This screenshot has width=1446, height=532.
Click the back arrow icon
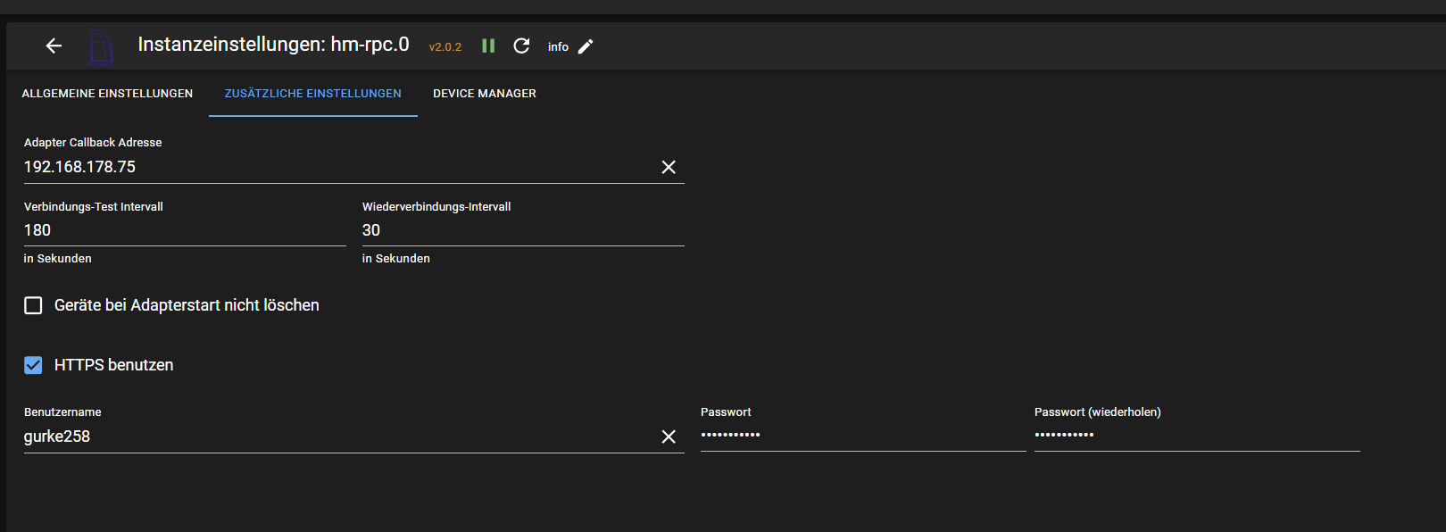tap(54, 46)
